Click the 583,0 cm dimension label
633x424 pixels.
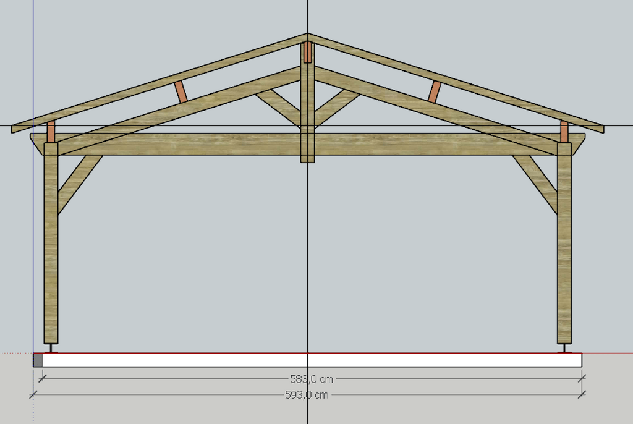tap(312, 379)
